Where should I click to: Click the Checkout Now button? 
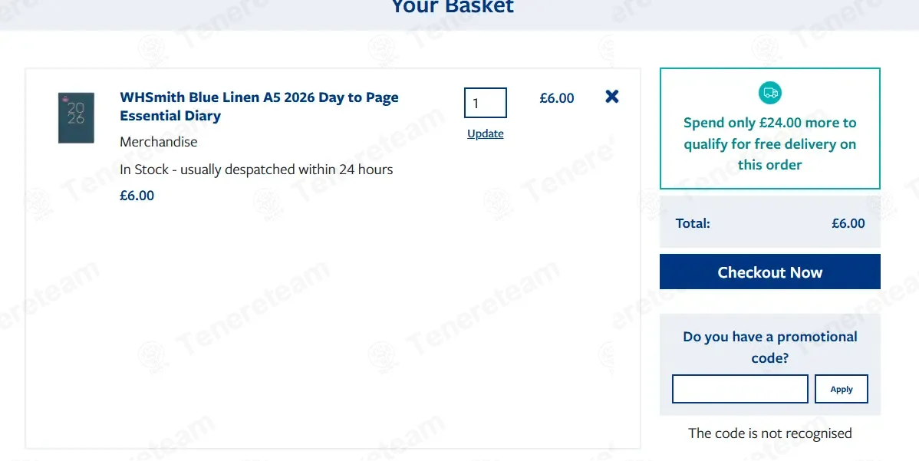click(770, 272)
